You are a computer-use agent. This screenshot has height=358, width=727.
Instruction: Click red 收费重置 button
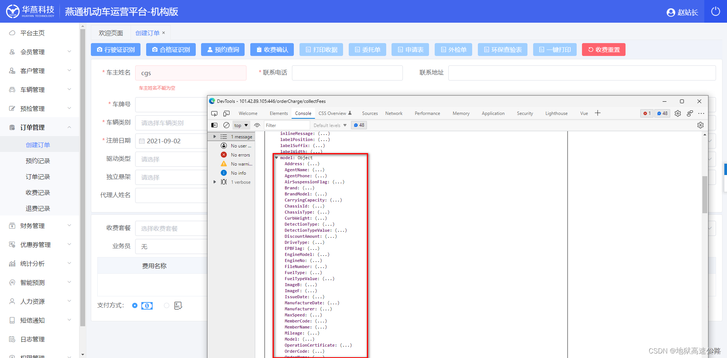click(x=604, y=50)
